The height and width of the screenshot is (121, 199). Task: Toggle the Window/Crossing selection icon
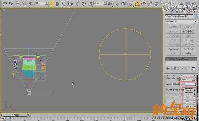pyautogui.click(x=70, y=4)
